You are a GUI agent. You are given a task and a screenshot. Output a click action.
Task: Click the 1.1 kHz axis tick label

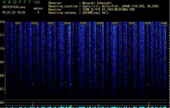(x=2, y=35)
